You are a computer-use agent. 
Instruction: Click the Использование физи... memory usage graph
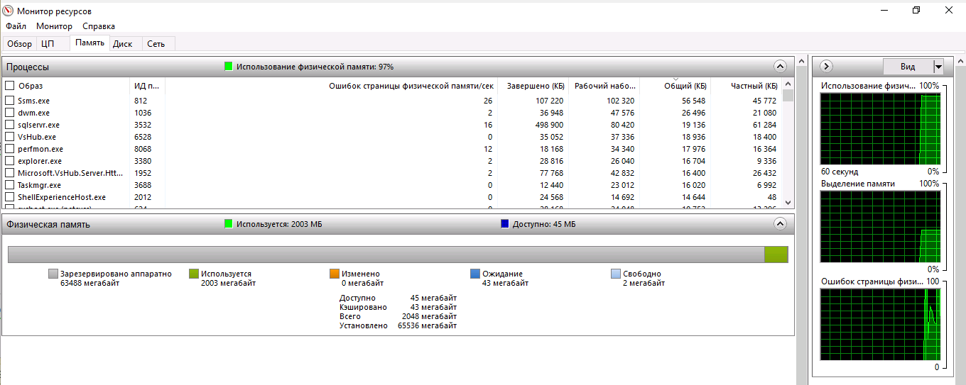pyautogui.click(x=879, y=129)
